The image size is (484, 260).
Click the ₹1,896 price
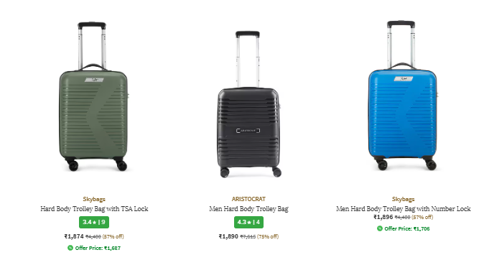coord(383,217)
